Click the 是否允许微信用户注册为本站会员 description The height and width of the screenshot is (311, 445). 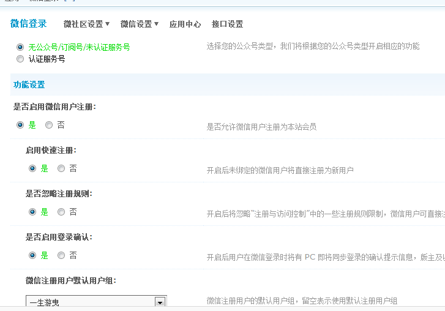point(261,127)
